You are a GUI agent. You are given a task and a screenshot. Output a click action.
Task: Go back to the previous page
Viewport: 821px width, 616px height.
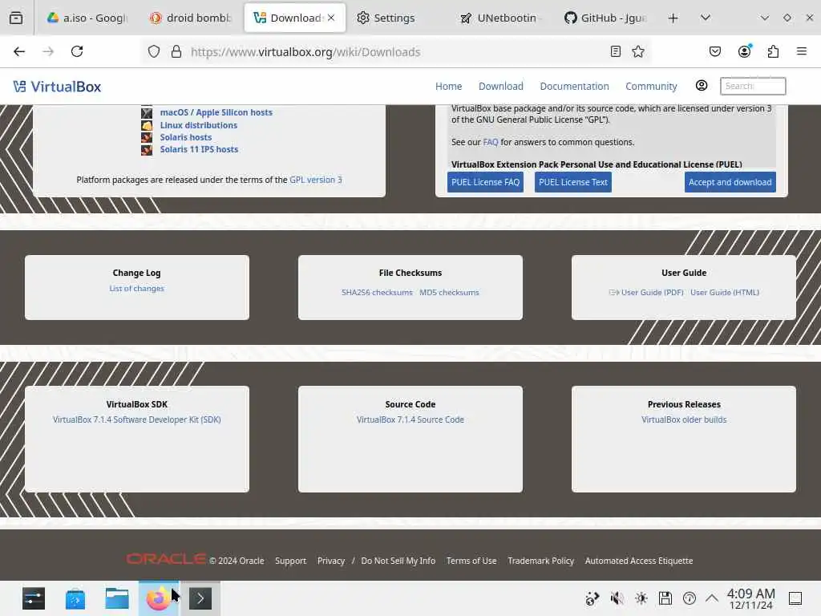19,51
